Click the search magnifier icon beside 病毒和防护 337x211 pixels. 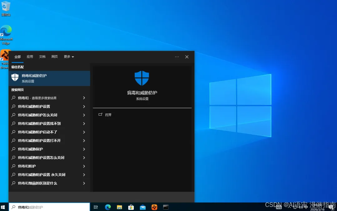click(x=13, y=166)
